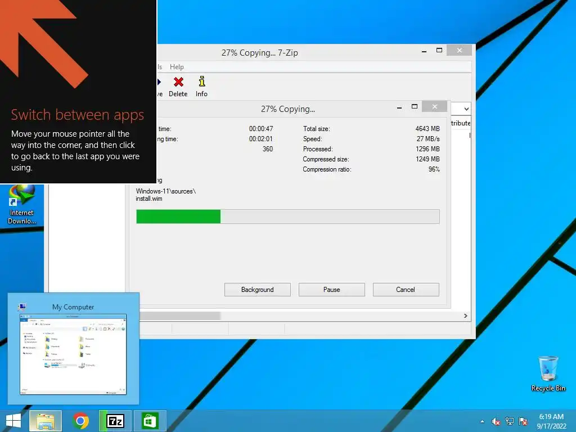Screen dimensions: 576x432
Task: Open the Windows Store taskbar icon
Action: coord(150,421)
